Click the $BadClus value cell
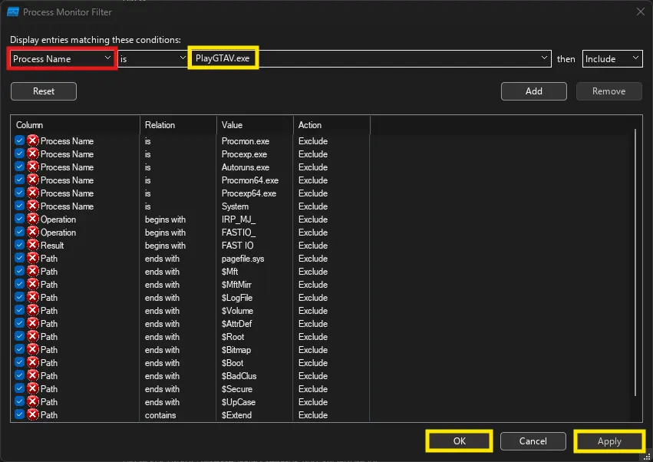 coord(239,376)
